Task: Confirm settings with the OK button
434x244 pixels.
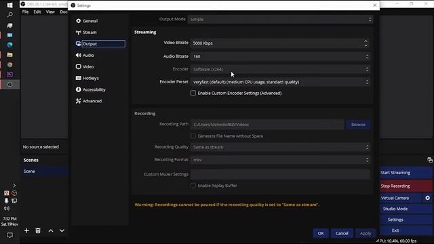Action: [x=321, y=233]
